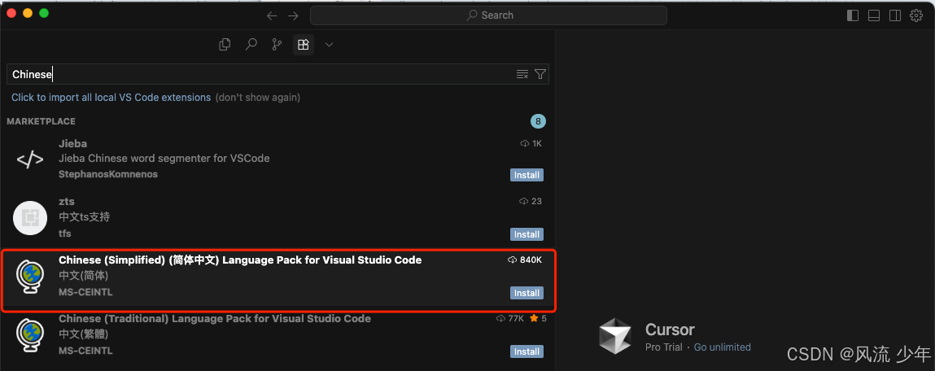Click the tfs publisher name

tap(64, 234)
